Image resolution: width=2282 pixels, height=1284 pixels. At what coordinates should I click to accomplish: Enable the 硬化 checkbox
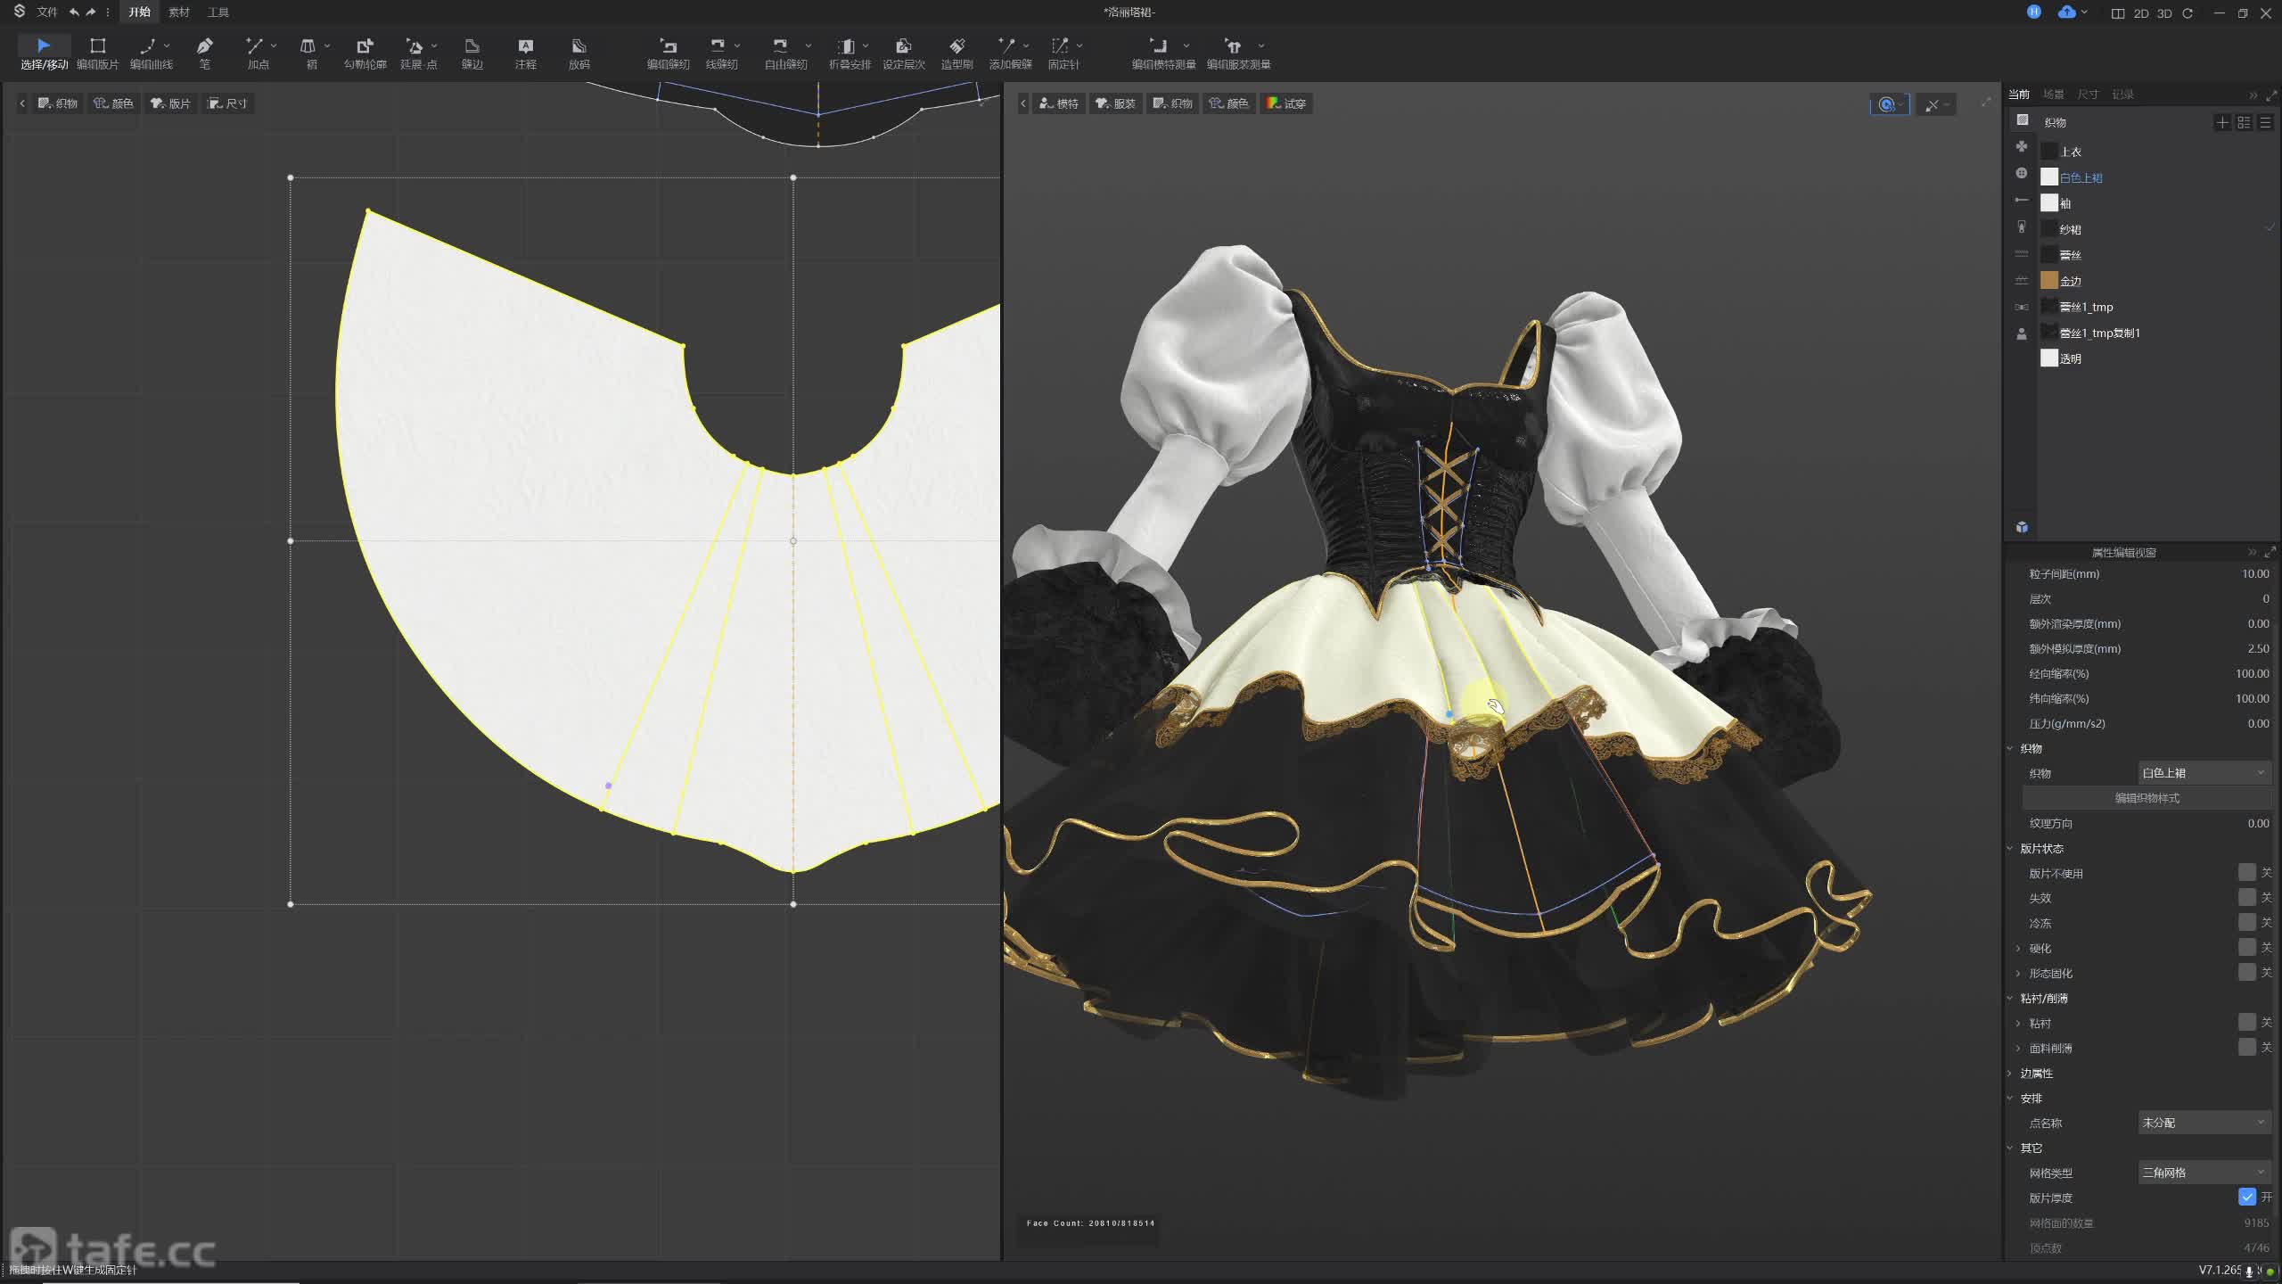pos(2246,947)
